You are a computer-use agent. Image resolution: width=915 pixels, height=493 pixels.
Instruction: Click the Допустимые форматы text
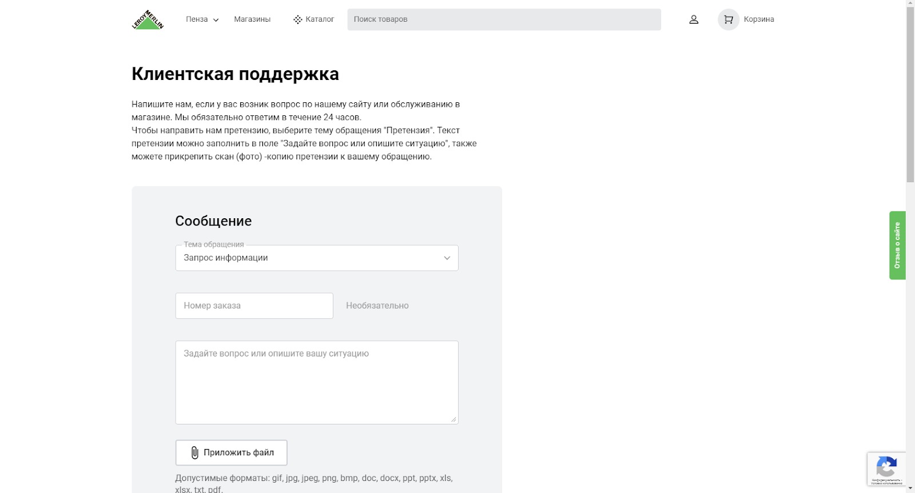tap(314, 483)
